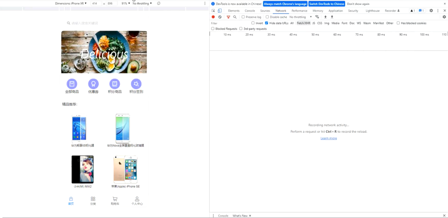Screen dimensions: 448x218
Task: Switch to the Sources tab
Action: pyautogui.click(x=265, y=11)
